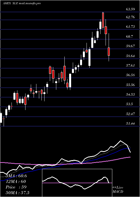
Task: Click the 54.53 price axis label
Action: click(x=130, y=95)
